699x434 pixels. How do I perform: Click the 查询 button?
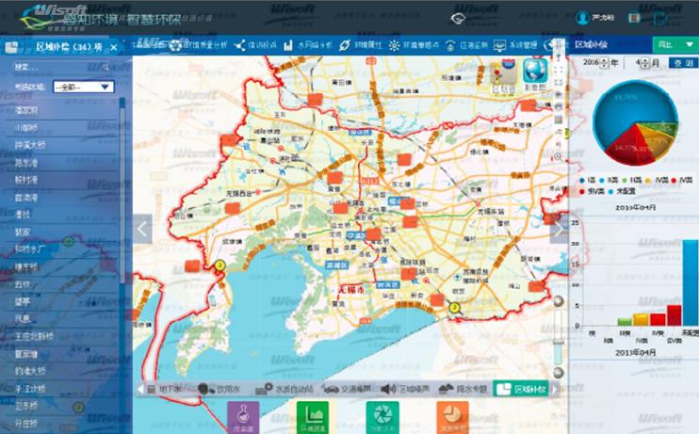click(x=680, y=62)
